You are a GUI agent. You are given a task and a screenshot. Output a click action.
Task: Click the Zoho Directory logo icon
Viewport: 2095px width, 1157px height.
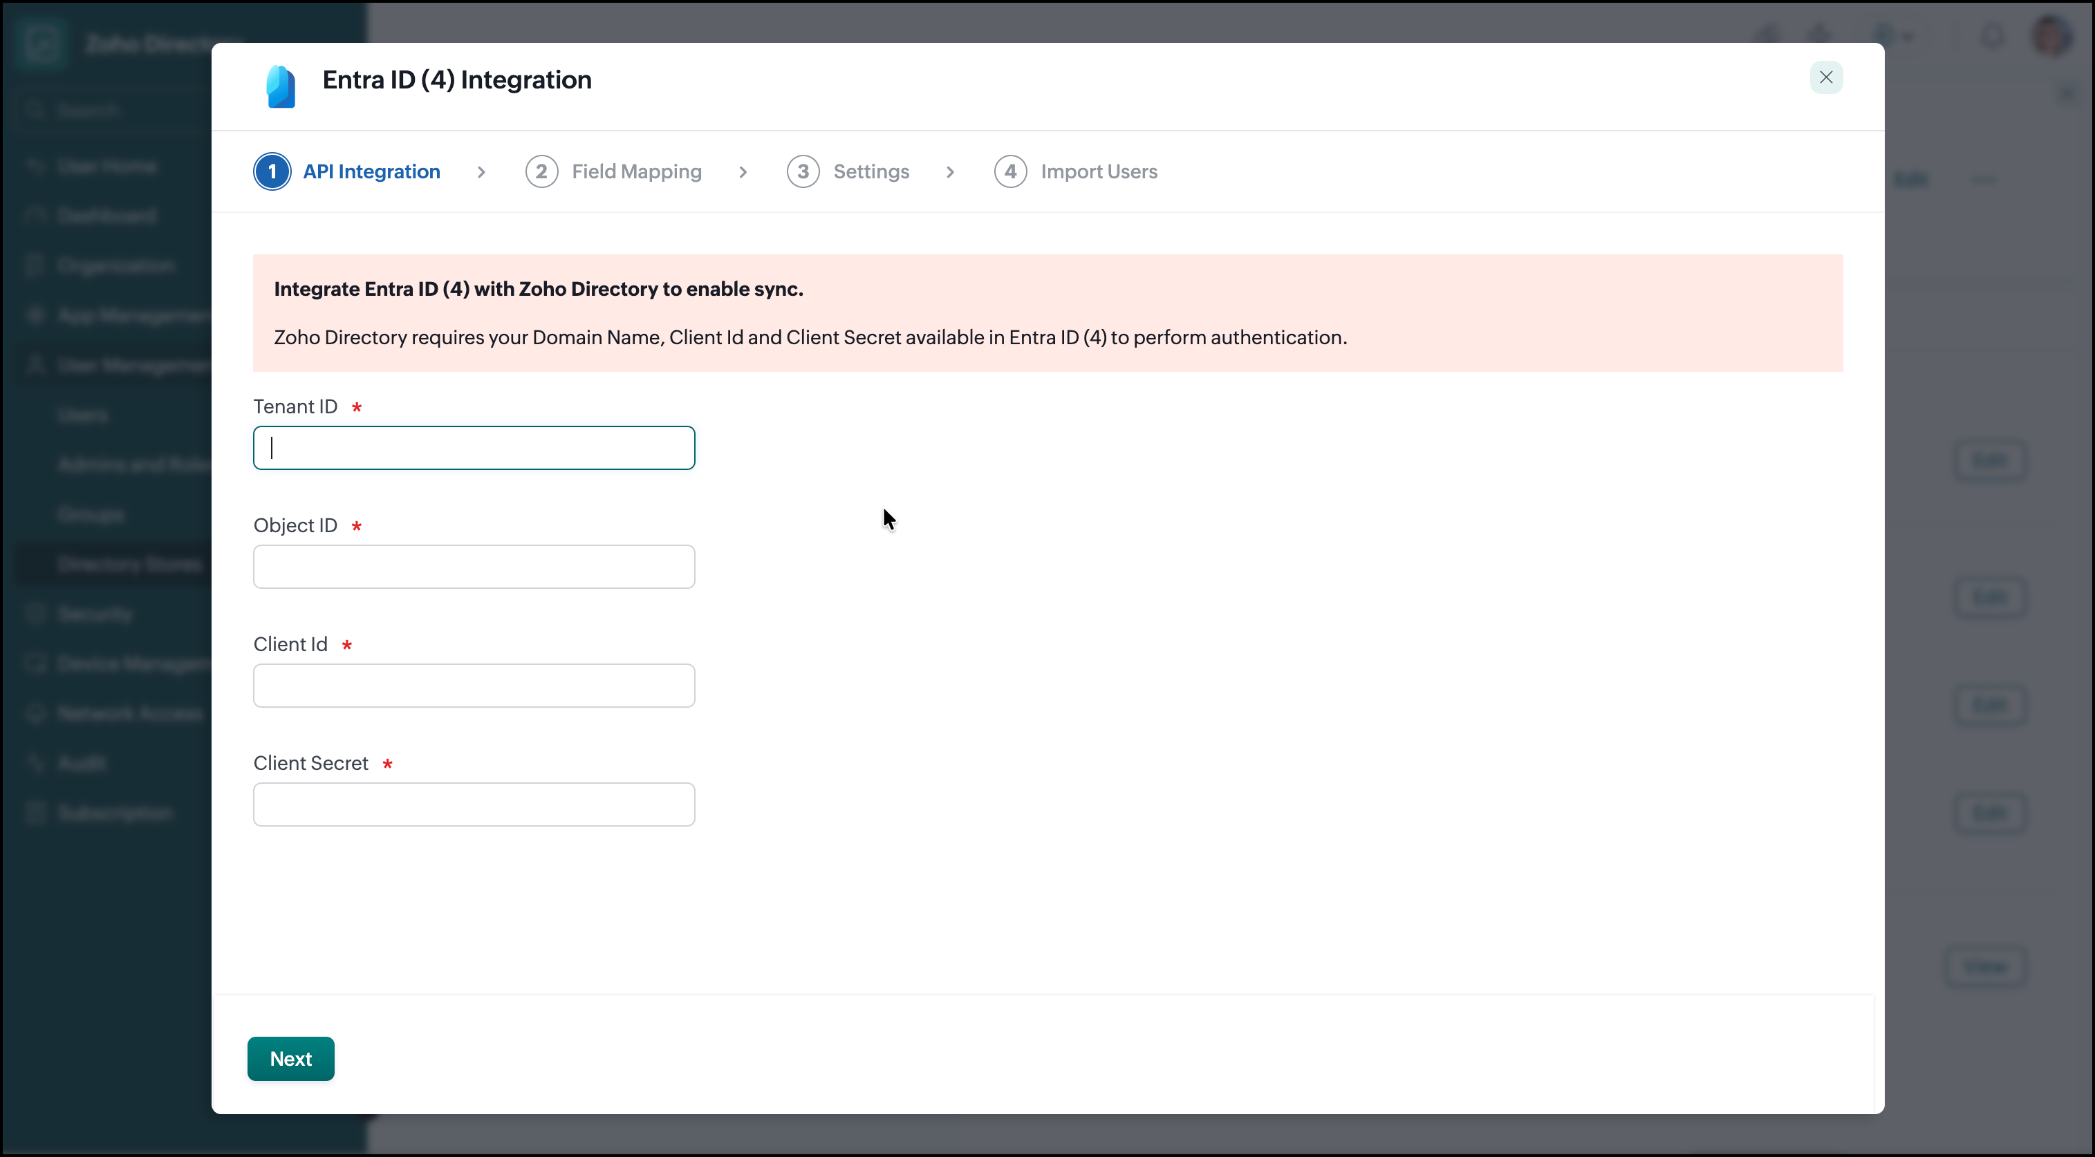pyautogui.click(x=42, y=42)
